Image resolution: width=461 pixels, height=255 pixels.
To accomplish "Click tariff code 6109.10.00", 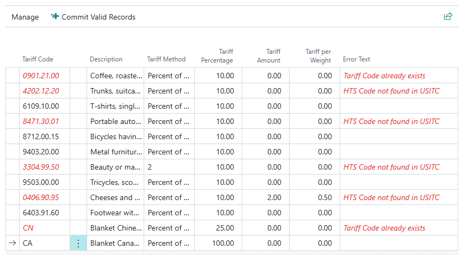I will pos(41,107).
